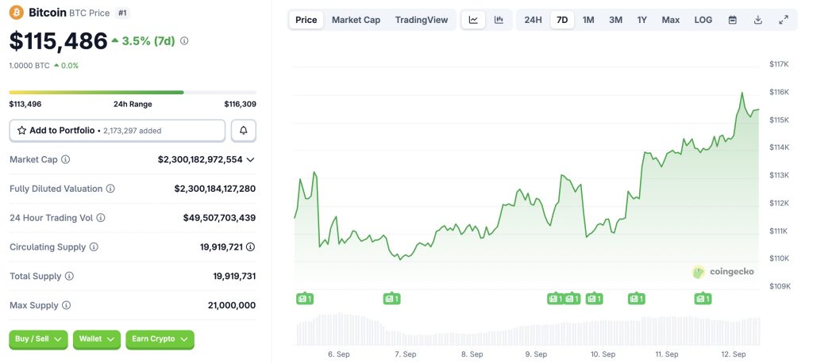813x363 pixels.
Task: Open the Wallet dropdown
Action: tap(97, 339)
